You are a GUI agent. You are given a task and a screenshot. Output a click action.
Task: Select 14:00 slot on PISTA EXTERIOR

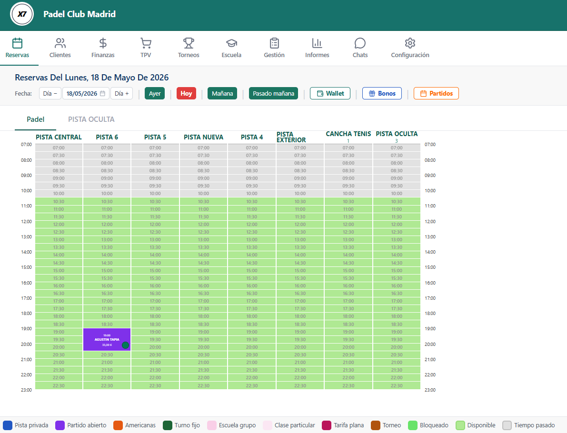300,255
